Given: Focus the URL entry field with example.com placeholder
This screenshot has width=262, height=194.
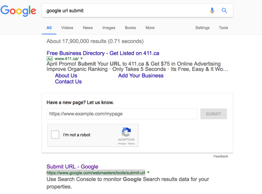Looking at the screenshot, I should 122,114.
